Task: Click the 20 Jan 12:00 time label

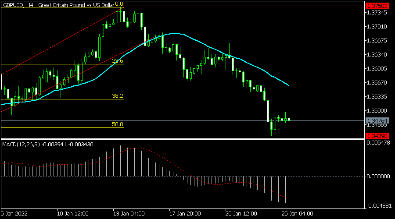Action: [241, 214]
